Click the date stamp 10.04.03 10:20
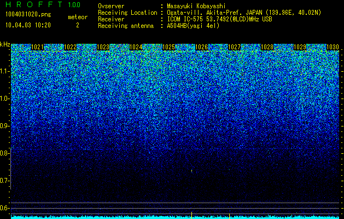 coord(28,25)
